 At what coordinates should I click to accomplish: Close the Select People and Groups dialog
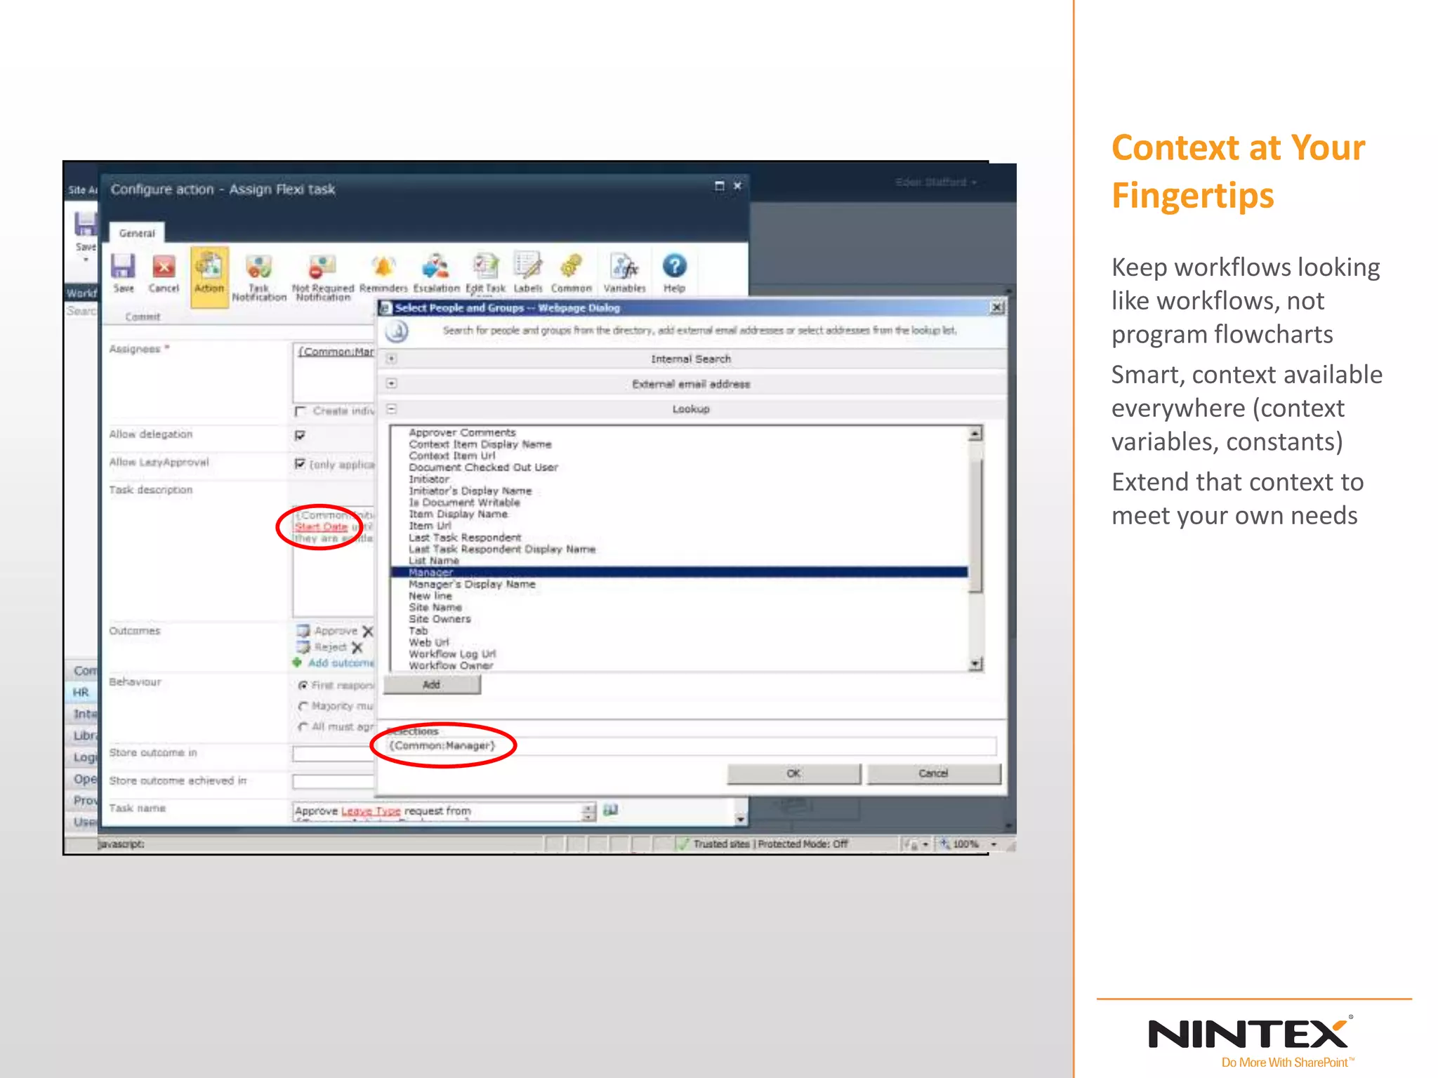click(x=997, y=307)
